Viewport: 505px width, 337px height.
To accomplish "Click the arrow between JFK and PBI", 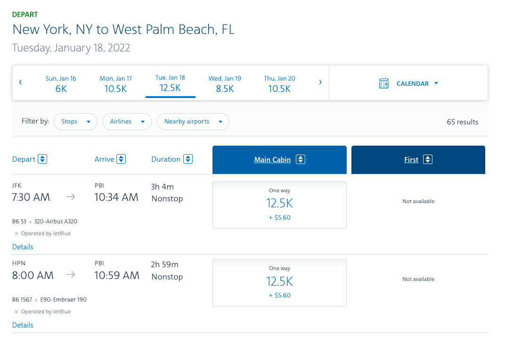I will 71,197.
